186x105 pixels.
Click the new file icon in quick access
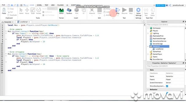[9, 5]
